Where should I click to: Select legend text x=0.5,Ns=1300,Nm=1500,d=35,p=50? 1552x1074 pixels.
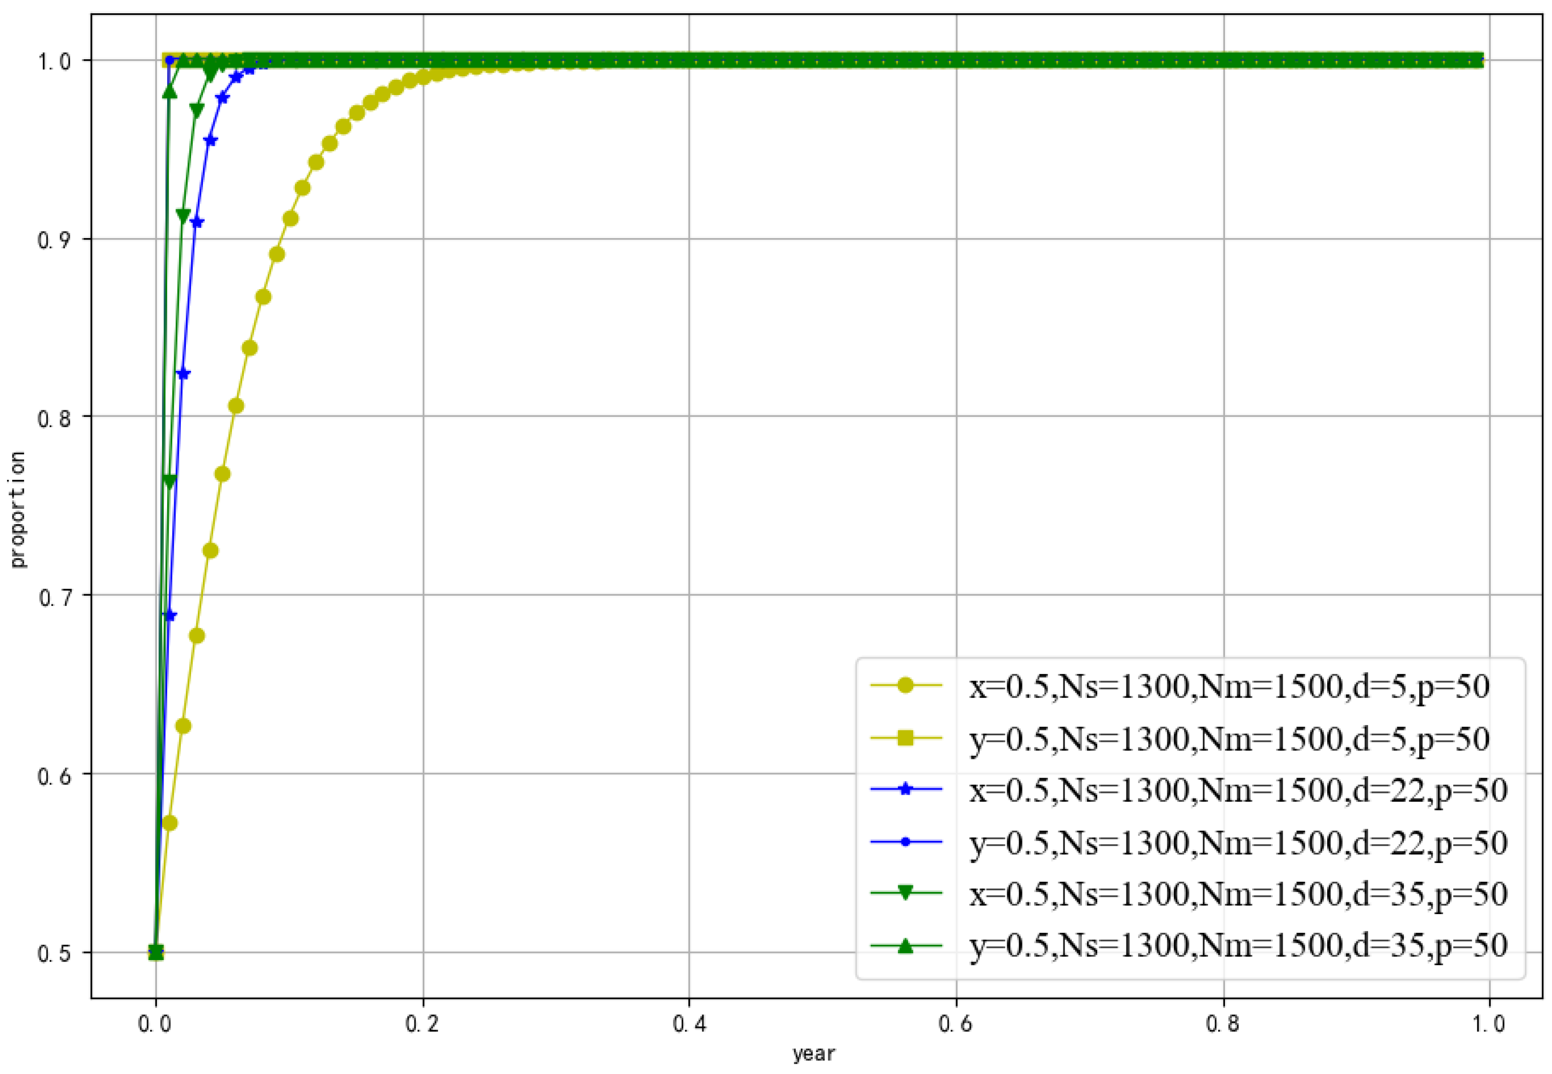coord(1238,894)
